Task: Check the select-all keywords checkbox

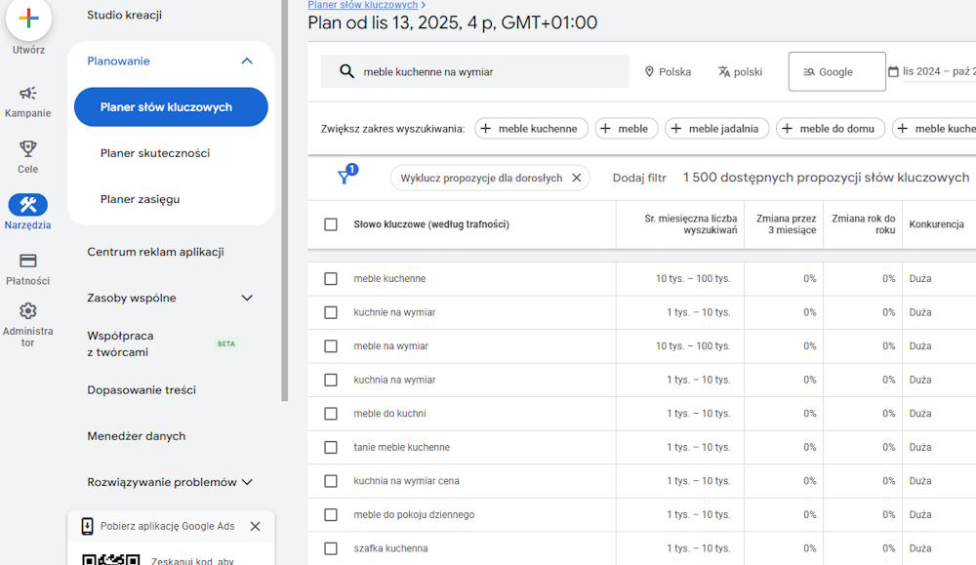Action: 331,223
